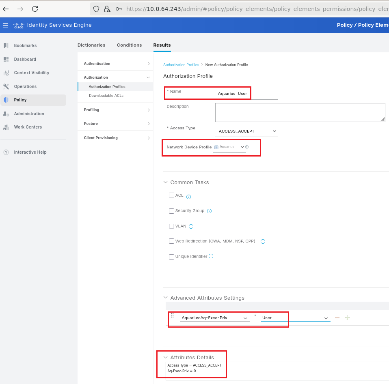Open Context Visibility in the sidebar
Viewport: 389px width, 384px height.
[32, 73]
